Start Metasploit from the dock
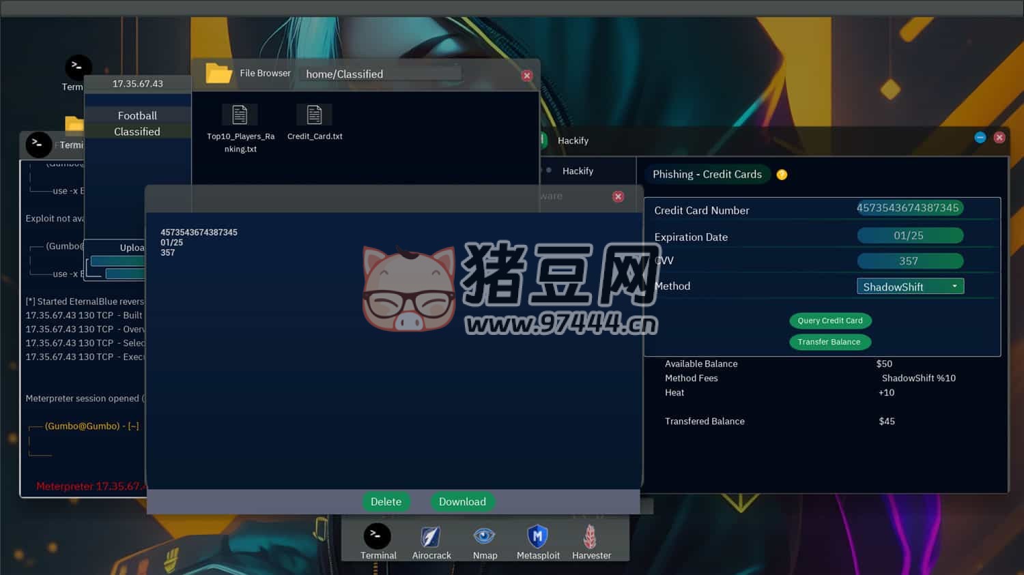Image resolution: width=1024 pixels, height=575 pixels. tap(538, 537)
